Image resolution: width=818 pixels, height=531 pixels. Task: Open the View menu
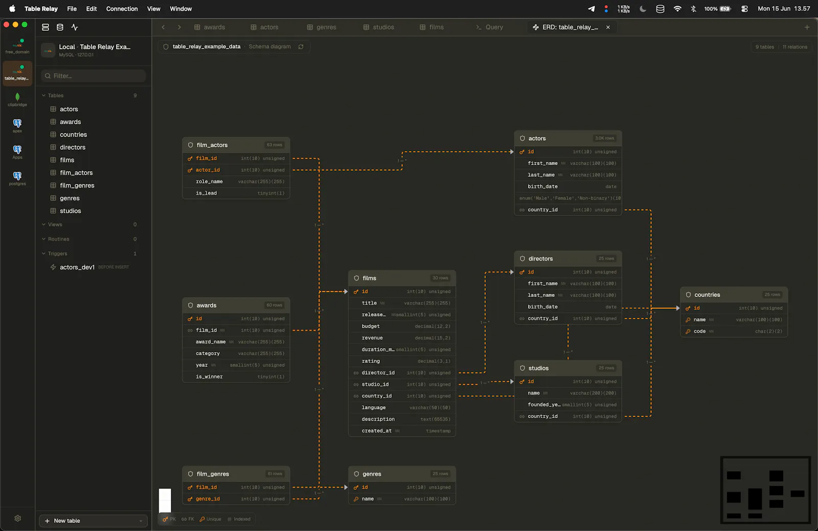point(154,9)
